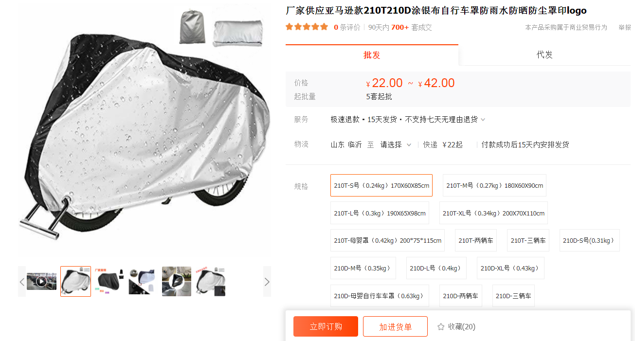The height and width of the screenshot is (341, 635).
Task: Pick the 210T-母婴罩 200*75*115cm option
Action: point(387,240)
